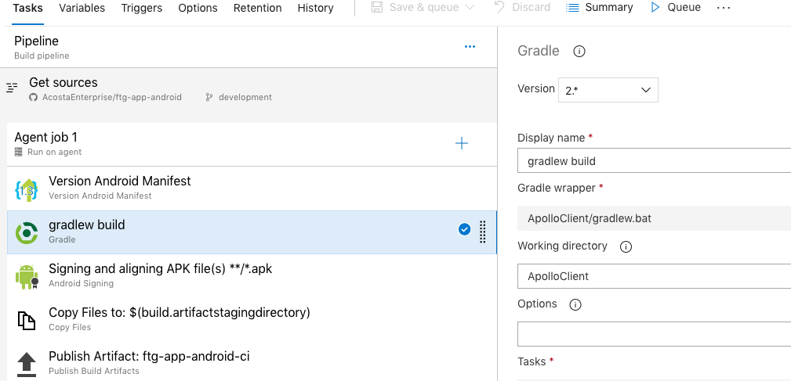Select the Agent job 1 row
791x381 pixels.
click(252, 144)
